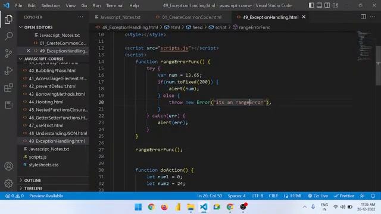Open Customize Layout icon
The height and width of the screenshot is (214, 381).
point(335,5)
